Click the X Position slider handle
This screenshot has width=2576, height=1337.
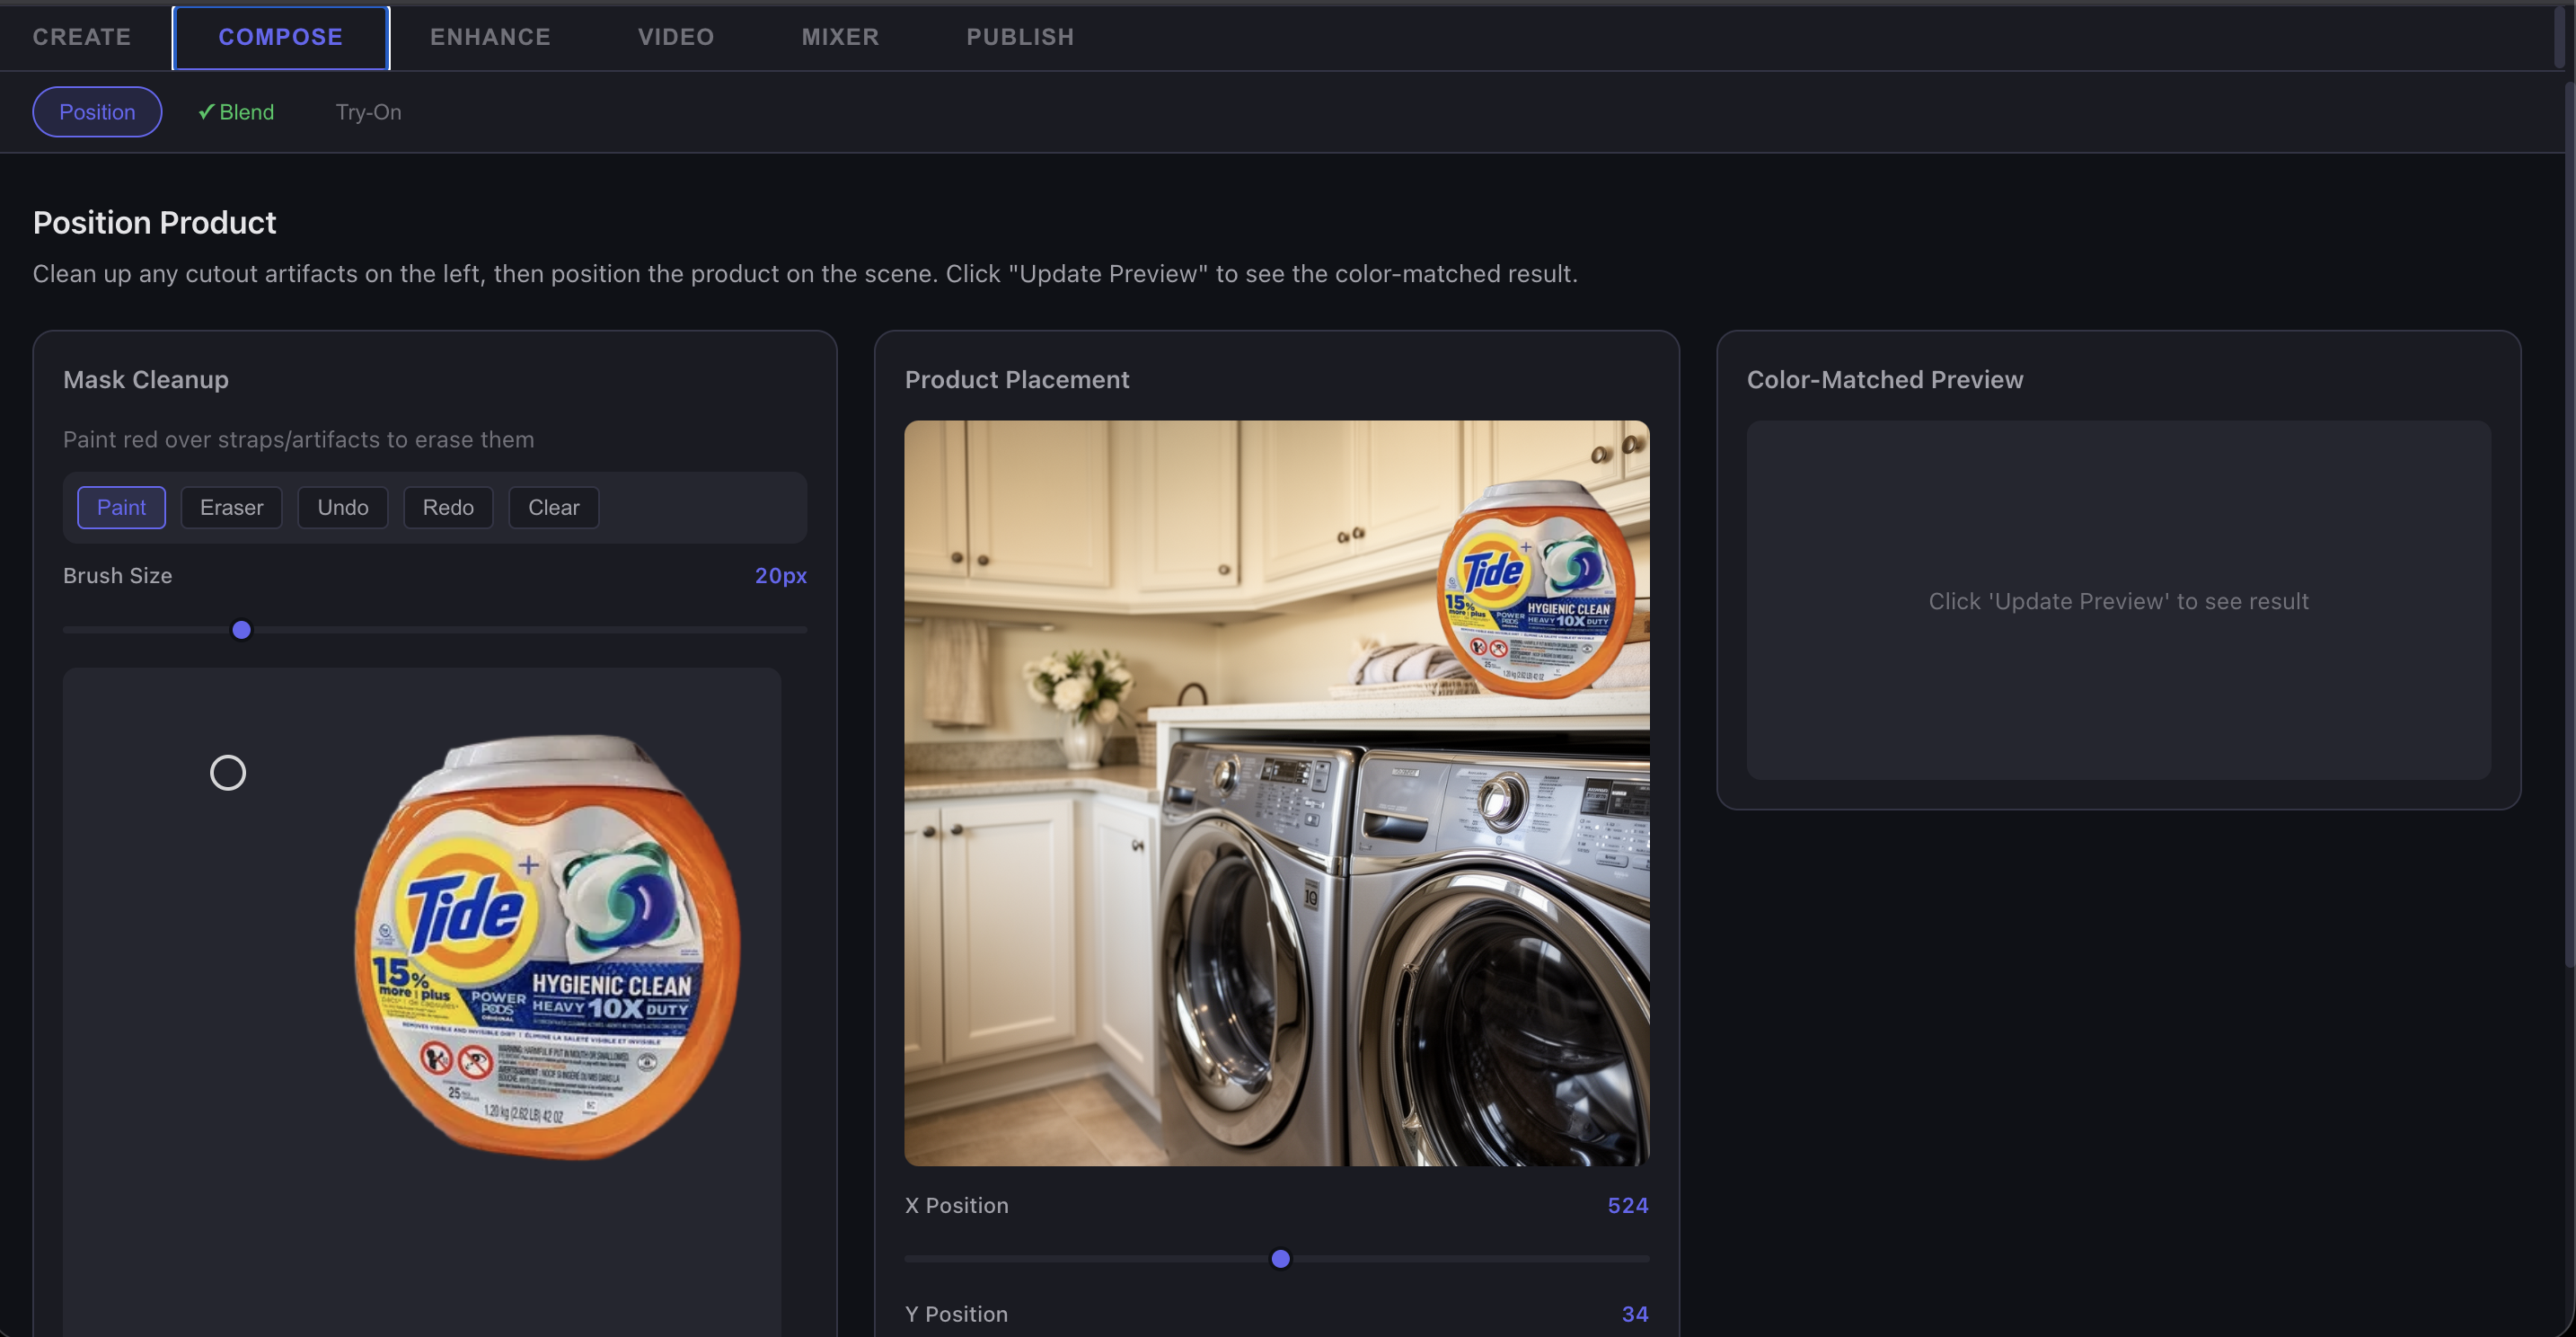click(x=1280, y=1259)
